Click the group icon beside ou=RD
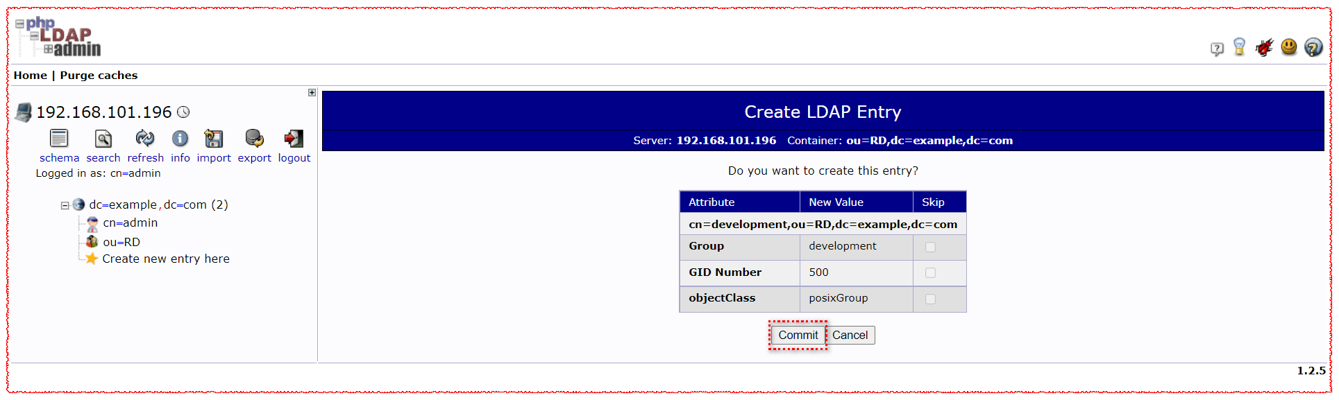The image size is (1339, 400). click(x=92, y=241)
